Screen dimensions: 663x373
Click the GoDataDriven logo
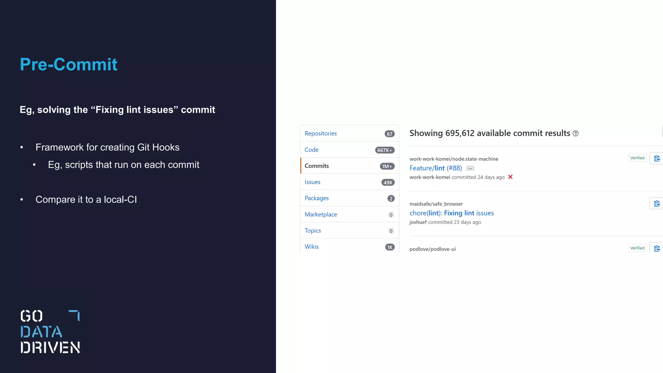tap(50, 332)
